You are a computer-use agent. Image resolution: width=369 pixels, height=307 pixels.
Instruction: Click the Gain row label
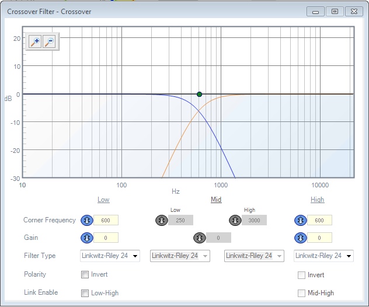(x=31, y=238)
